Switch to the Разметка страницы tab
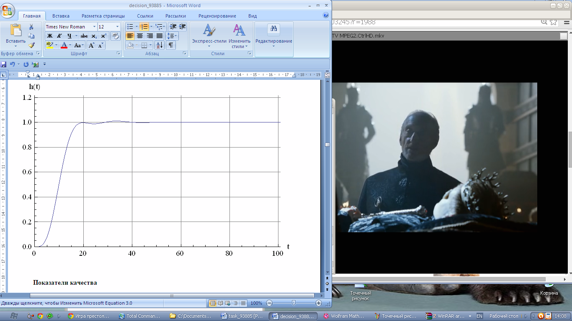Image resolution: width=572 pixels, height=321 pixels. coord(103,16)
